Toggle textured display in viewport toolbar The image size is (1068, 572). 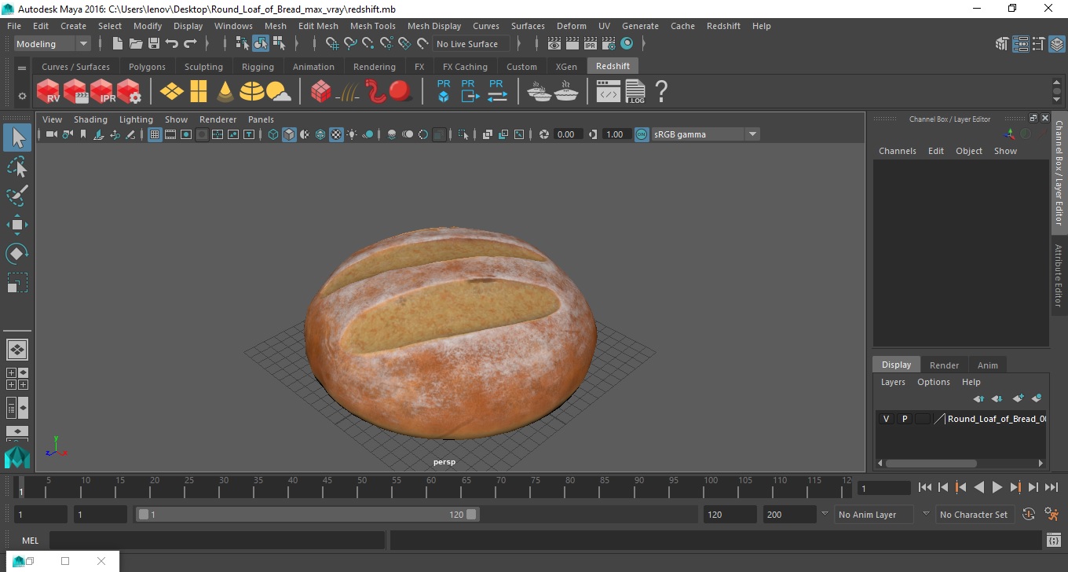pyautogui.click(x=336, y=134)
